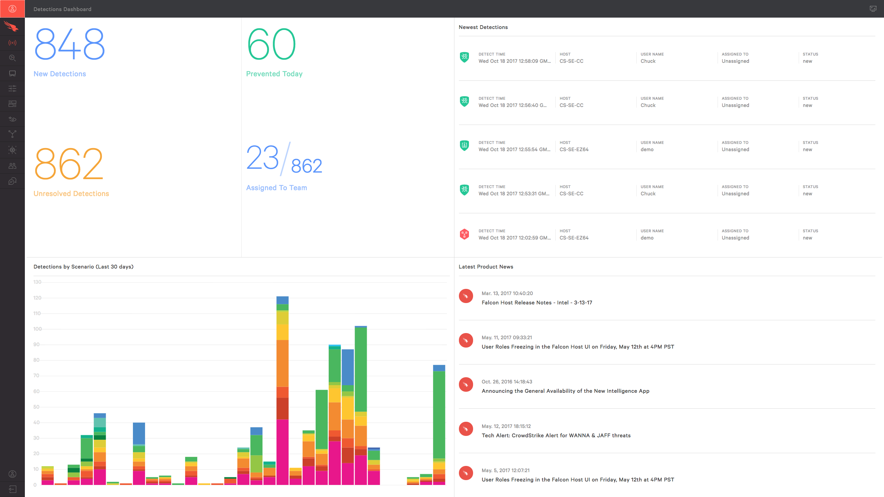Open the Investigate magnifier icon in sidebar
The image size is (884, 497).
12,58
